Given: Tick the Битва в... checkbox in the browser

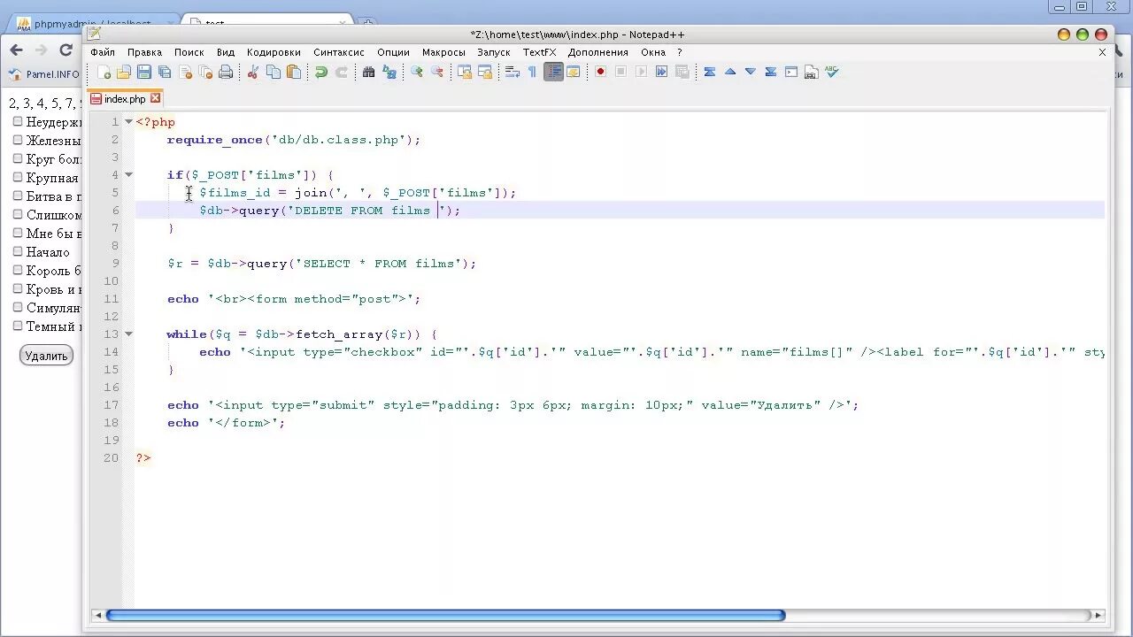Looking at the screenshot, I should (x=18, y=196).
